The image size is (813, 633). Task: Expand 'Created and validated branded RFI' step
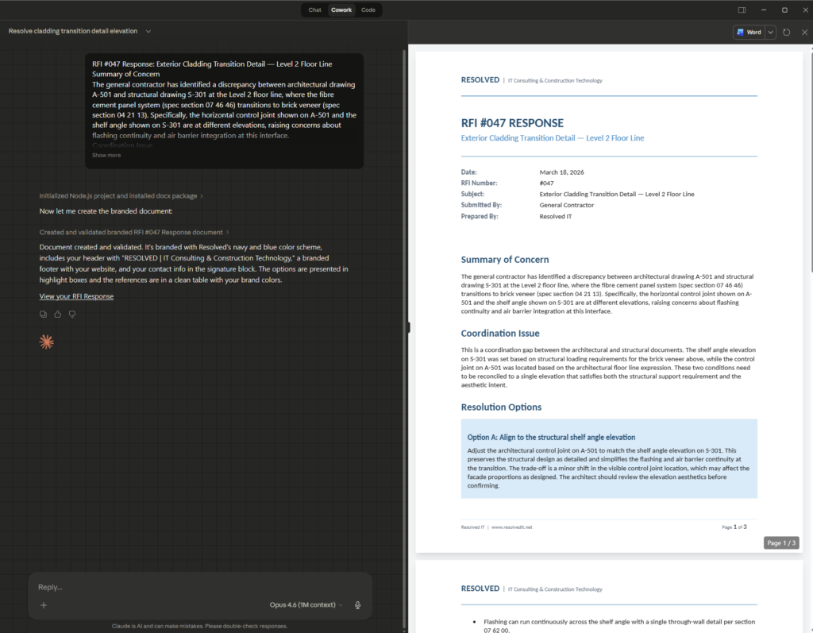[134, 232]
